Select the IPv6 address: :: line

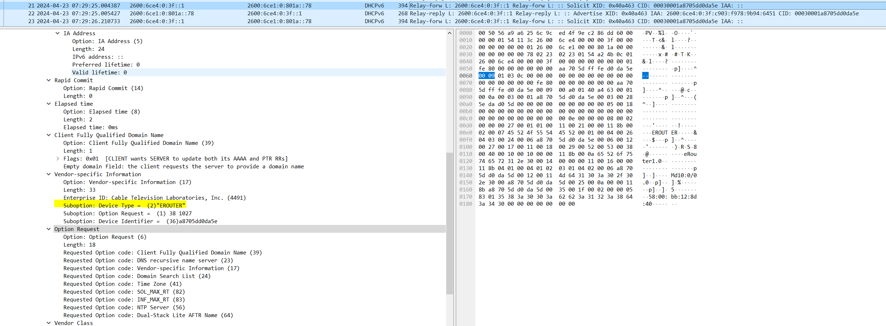[98, 57]
